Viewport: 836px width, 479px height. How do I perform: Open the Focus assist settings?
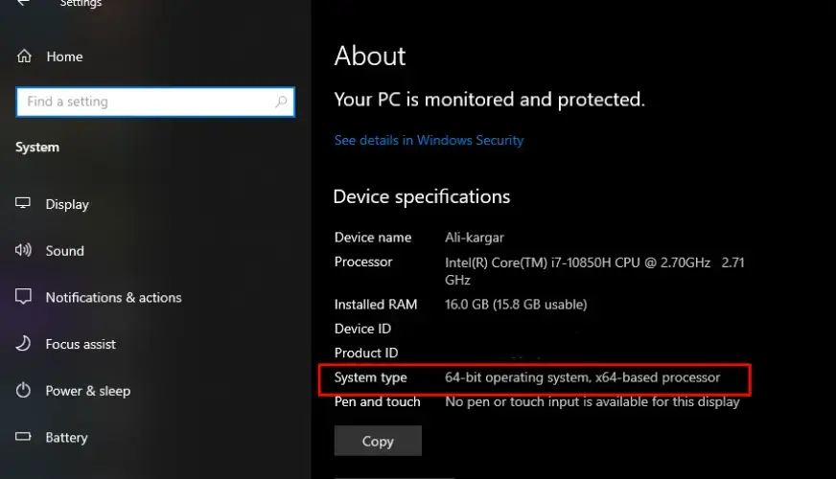[81, 344]
